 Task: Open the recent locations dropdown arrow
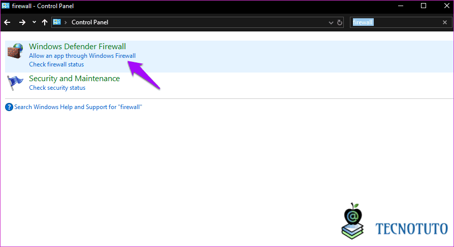coord(34,22)
